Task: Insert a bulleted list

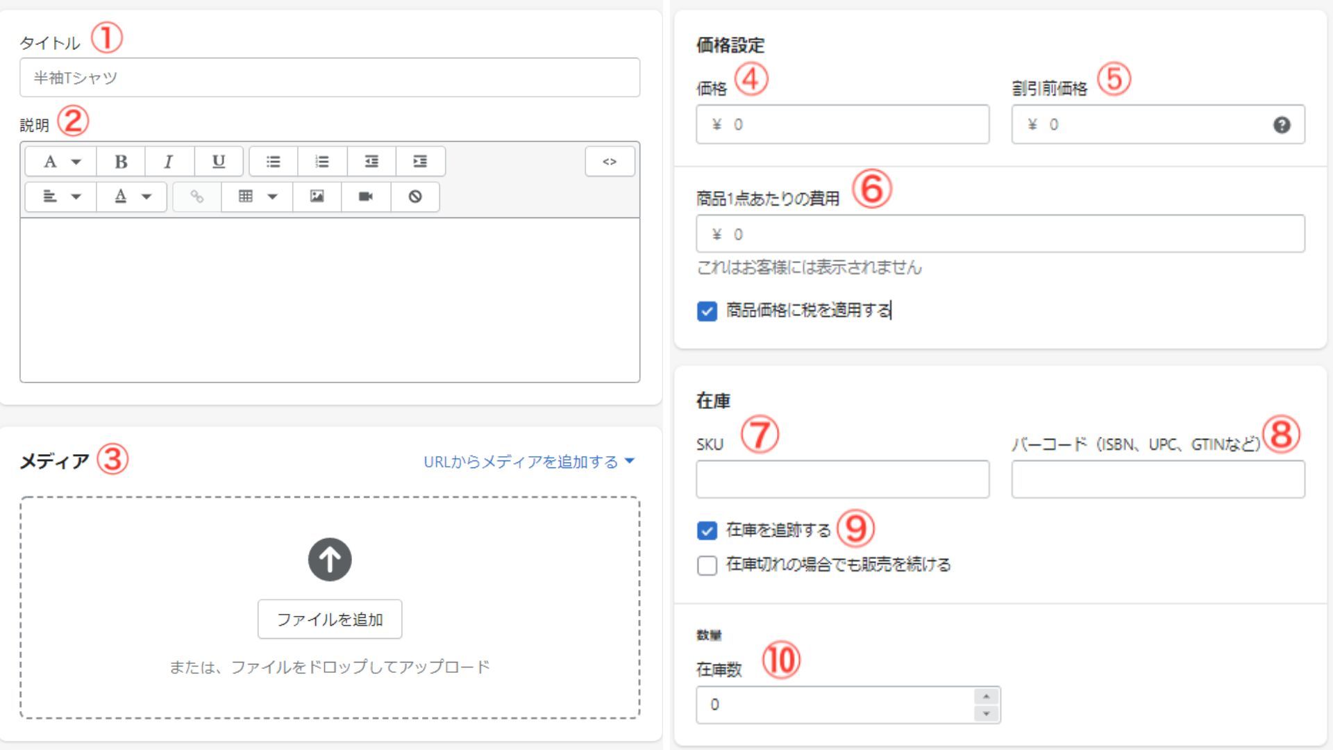Action: click(274, 161)
